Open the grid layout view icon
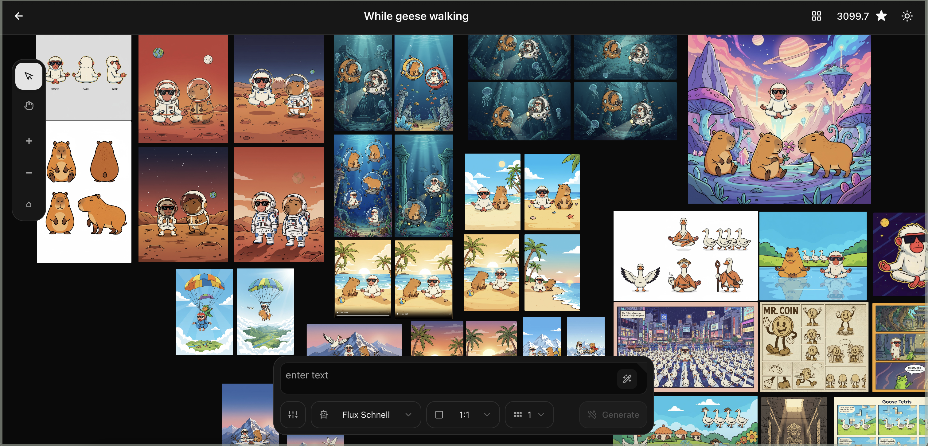The image size is (928, 446). (x=816, y=16)
